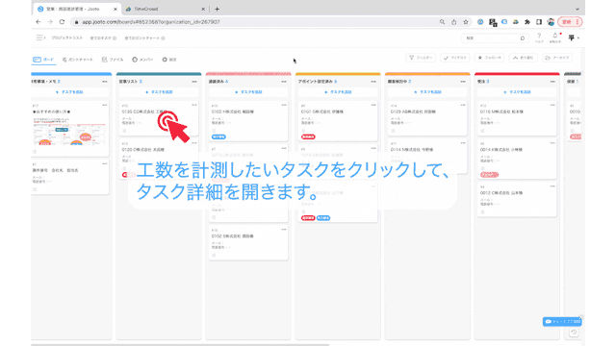This screenshot has width=616, height=346.
Task: Click the blue cloud extension icon in the toolbar
Action: click(504, 22)
